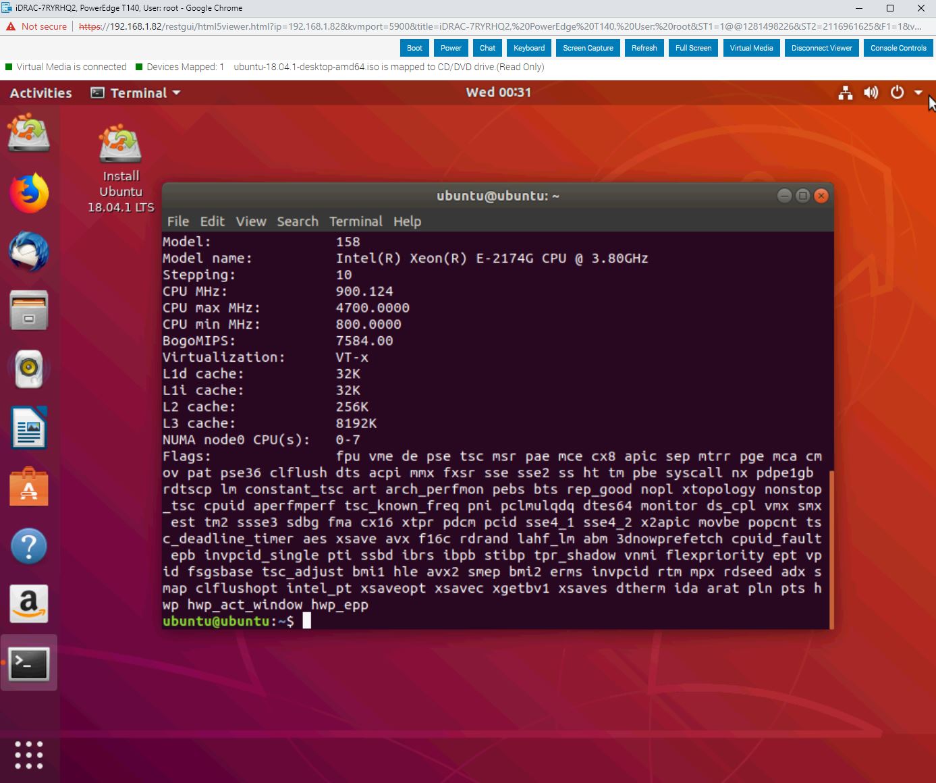The height and width of the screenshot is (783, 936).
Task: Select the Terminal icon in the dock
Action: 29,664
